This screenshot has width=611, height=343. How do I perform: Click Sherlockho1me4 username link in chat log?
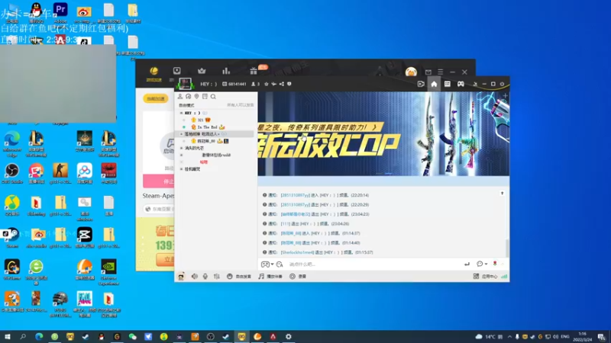297,252
